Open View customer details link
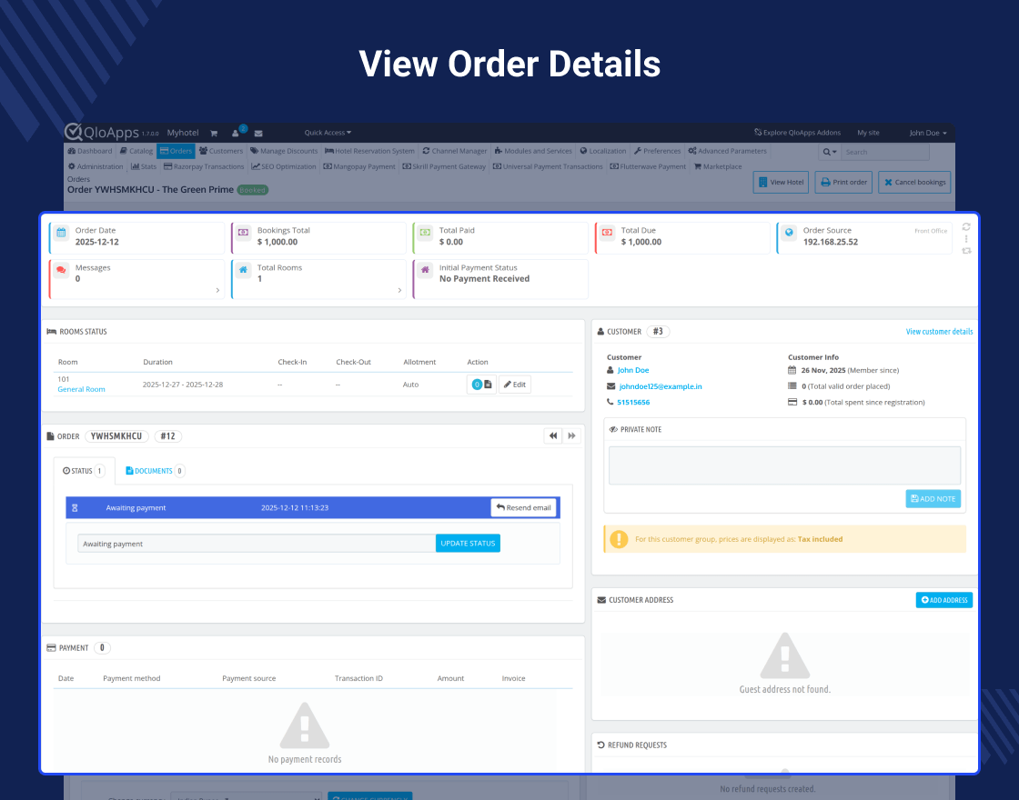The height and width of the screenshot is (800, 1019). point(939,332)
